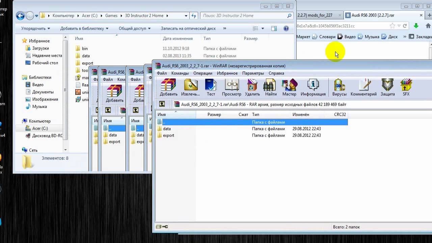Start the Вирусы virus scan tool
The image size is (432, 243).
tap(339, 87)
